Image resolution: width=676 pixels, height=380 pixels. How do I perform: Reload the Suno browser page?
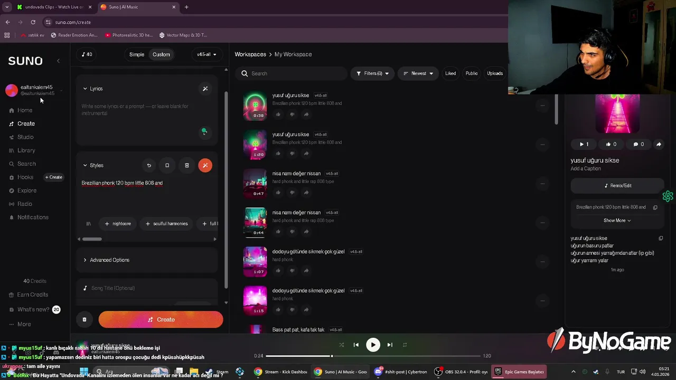(33, 22)
